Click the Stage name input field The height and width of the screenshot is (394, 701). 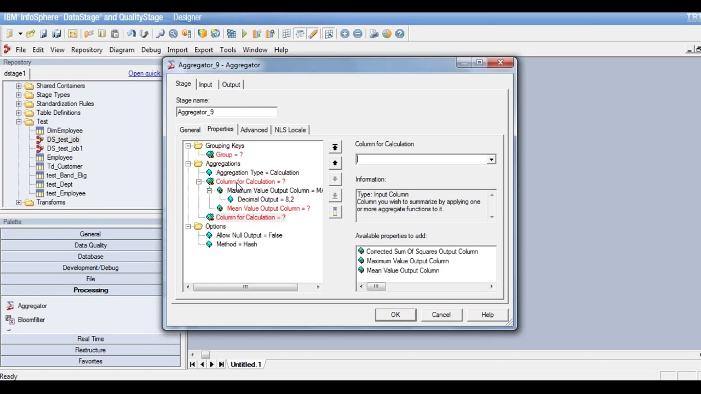coord(227,112)
